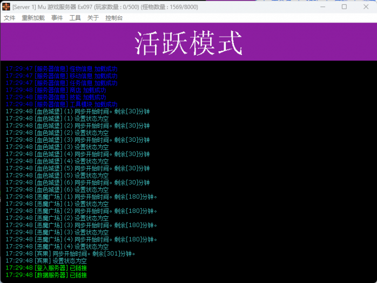The width and height of the screenshot is (377, 283).
Task: Select 血色城堡 (5) 设置状态为空 log line
Action: pyautogui.click(x=57, y=176)
